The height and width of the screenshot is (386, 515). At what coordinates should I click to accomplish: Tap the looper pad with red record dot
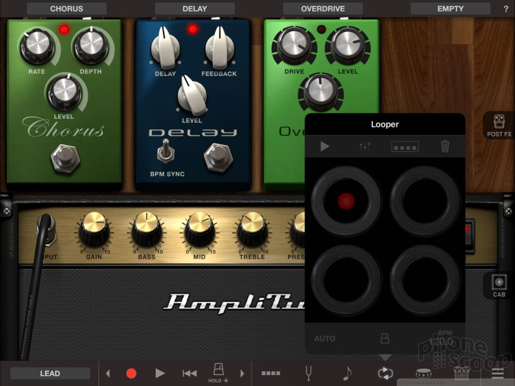(346, 201)
